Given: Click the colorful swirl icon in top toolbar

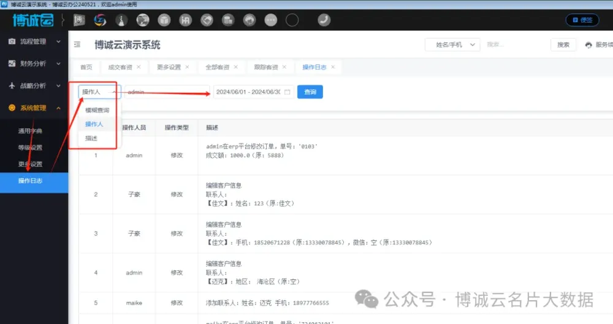Looking at the screenshot, I should click(x=100, y=20).
